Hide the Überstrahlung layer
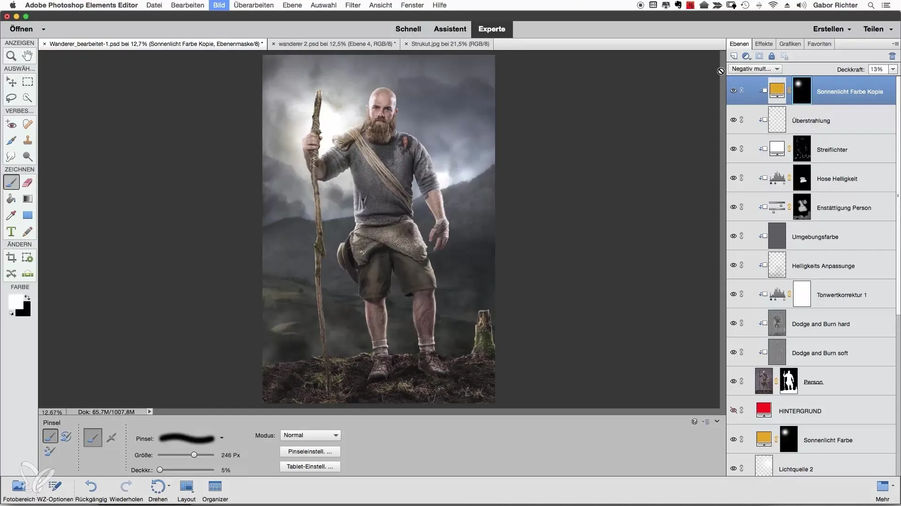 (x=733, y=119)
